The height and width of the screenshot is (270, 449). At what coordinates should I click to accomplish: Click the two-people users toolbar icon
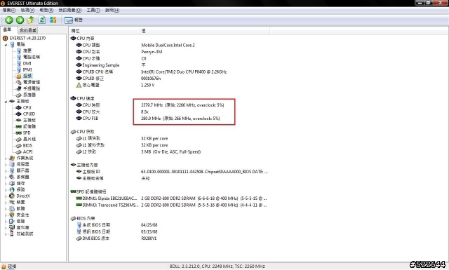[x=53, y=20]
